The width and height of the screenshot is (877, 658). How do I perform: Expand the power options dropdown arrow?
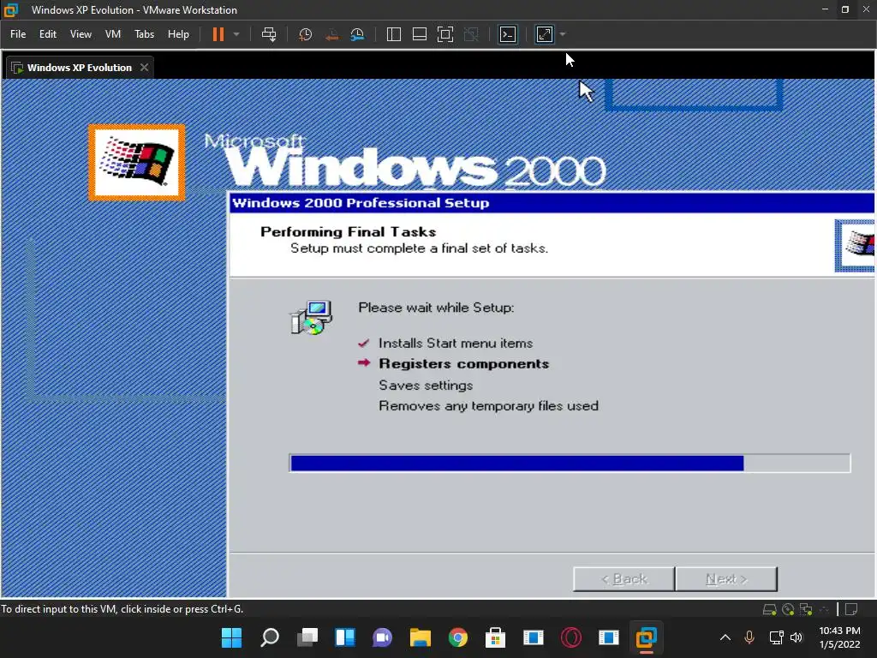[x=236, y=34]
